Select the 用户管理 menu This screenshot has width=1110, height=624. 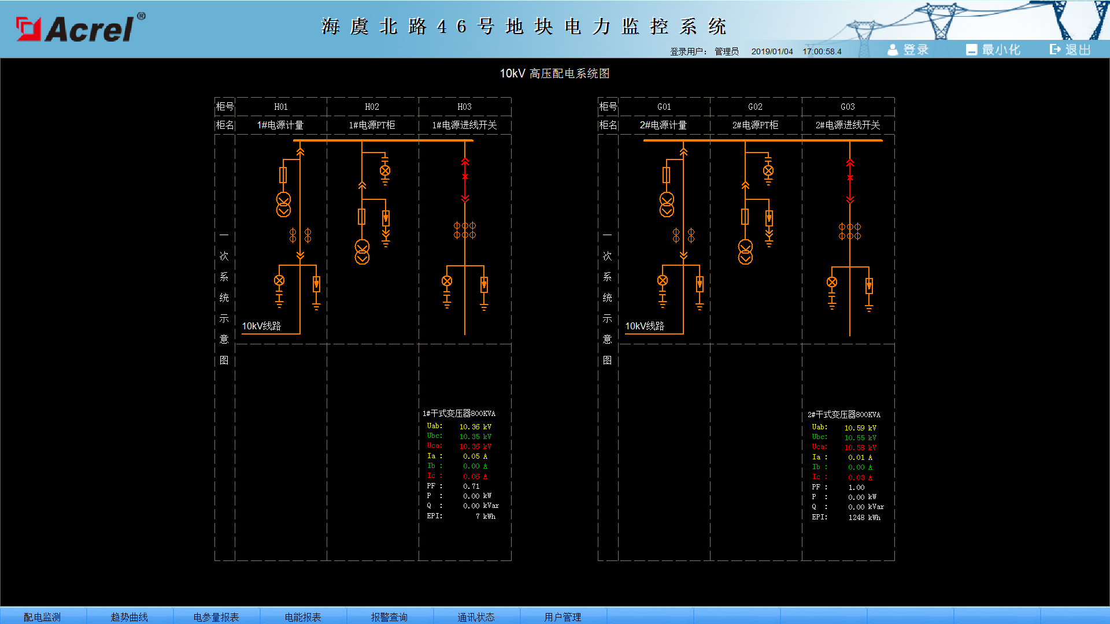tap(563, 616)
